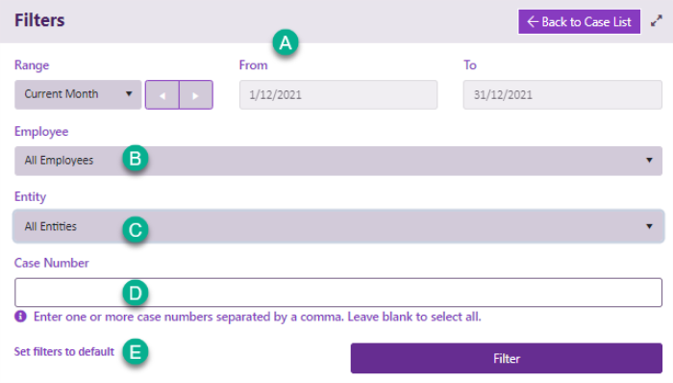673x383 pixels.
Task: Click the All Entities dropdown arrow
Action: tap(649, 226)
